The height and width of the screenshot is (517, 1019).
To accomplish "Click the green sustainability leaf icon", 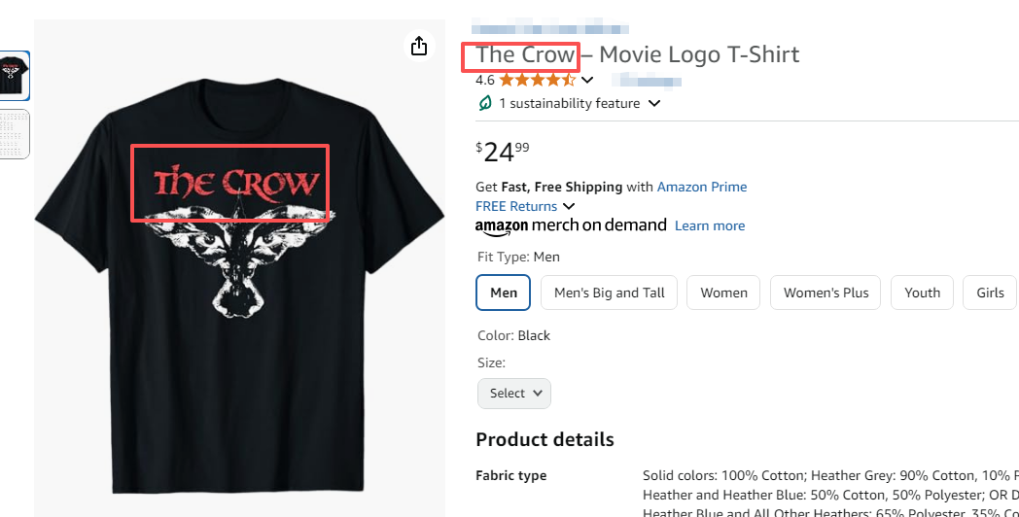I will [x=484, y=103].
